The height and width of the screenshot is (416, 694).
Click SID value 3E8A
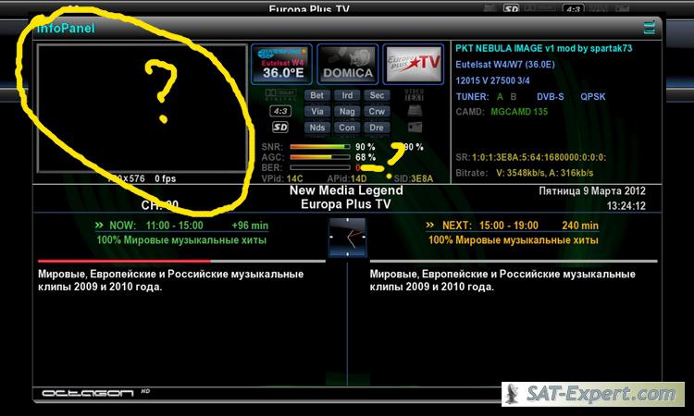(x=422, y=178)
